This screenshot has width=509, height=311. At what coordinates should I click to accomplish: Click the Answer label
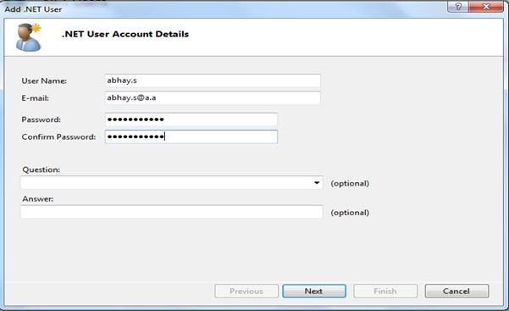coord(37,199)
